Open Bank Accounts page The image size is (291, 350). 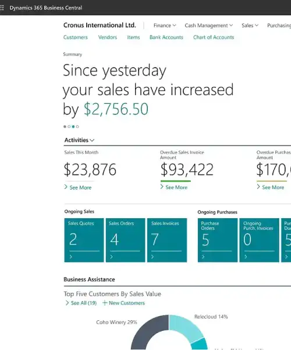[166, 37]
